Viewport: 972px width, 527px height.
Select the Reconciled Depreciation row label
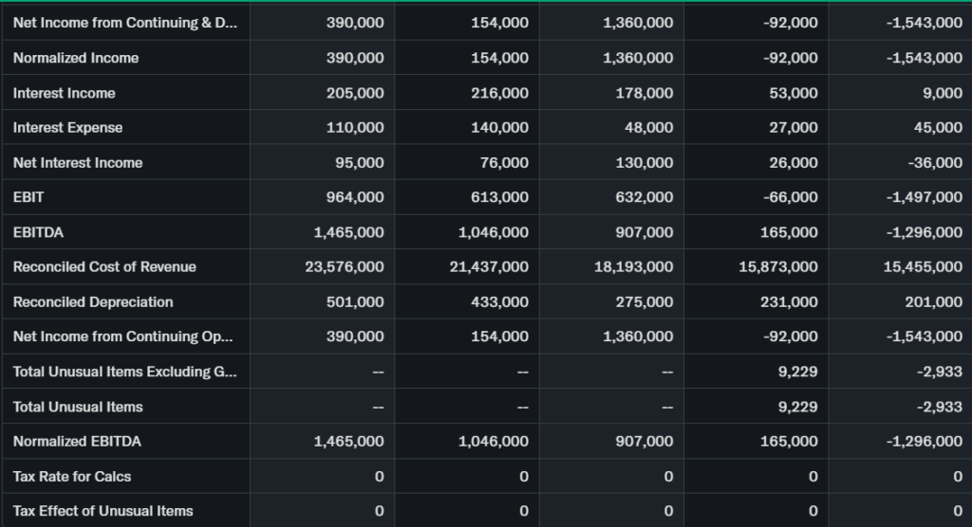[93, 302]
